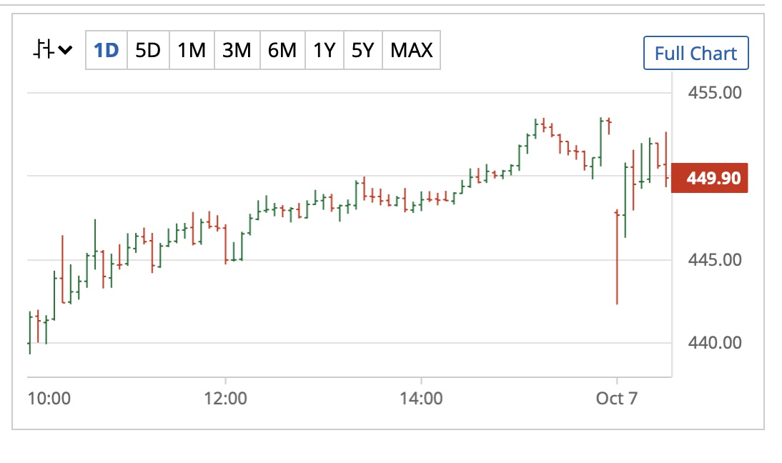Show the 1Y price history

[x=324, y=51]
